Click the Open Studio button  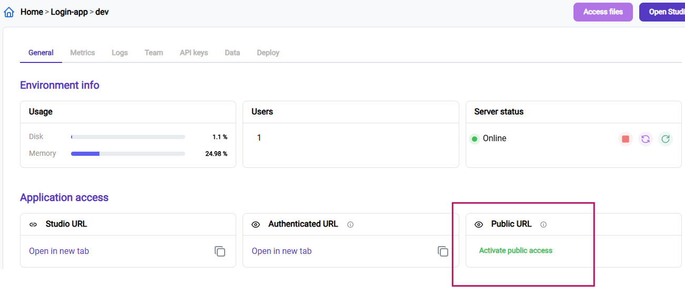tap(662, 12)
